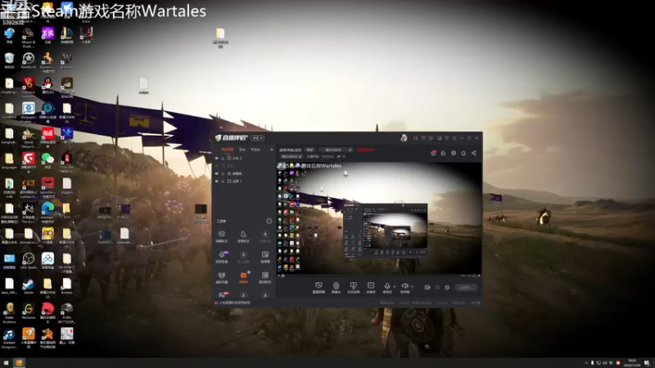
Task: Open Battle Brothers shortcut on desktop
Action: point(9,313)
